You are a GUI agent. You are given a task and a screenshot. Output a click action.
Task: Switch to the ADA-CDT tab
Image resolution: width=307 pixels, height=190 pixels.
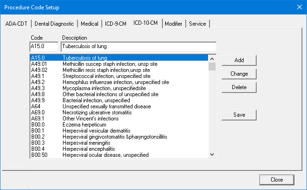17,24
